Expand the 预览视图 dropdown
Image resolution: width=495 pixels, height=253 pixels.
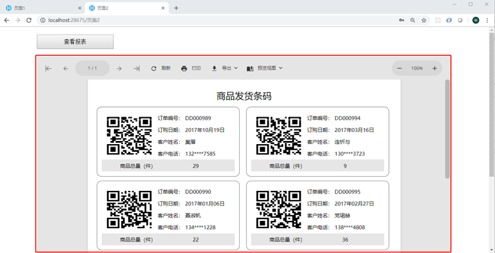click(x=281, y=68)
